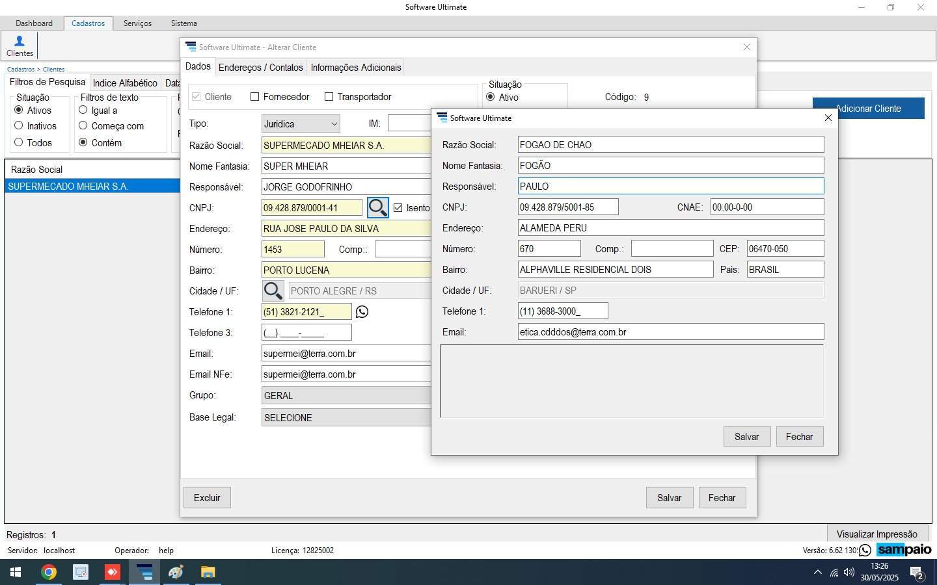The width and height of the screenshot is (937, 585).
Task: Click Salvar in the front popup
Action: click(747, 437)
